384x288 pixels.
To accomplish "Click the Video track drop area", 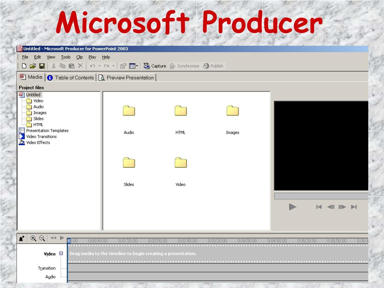I will point(218,253).
